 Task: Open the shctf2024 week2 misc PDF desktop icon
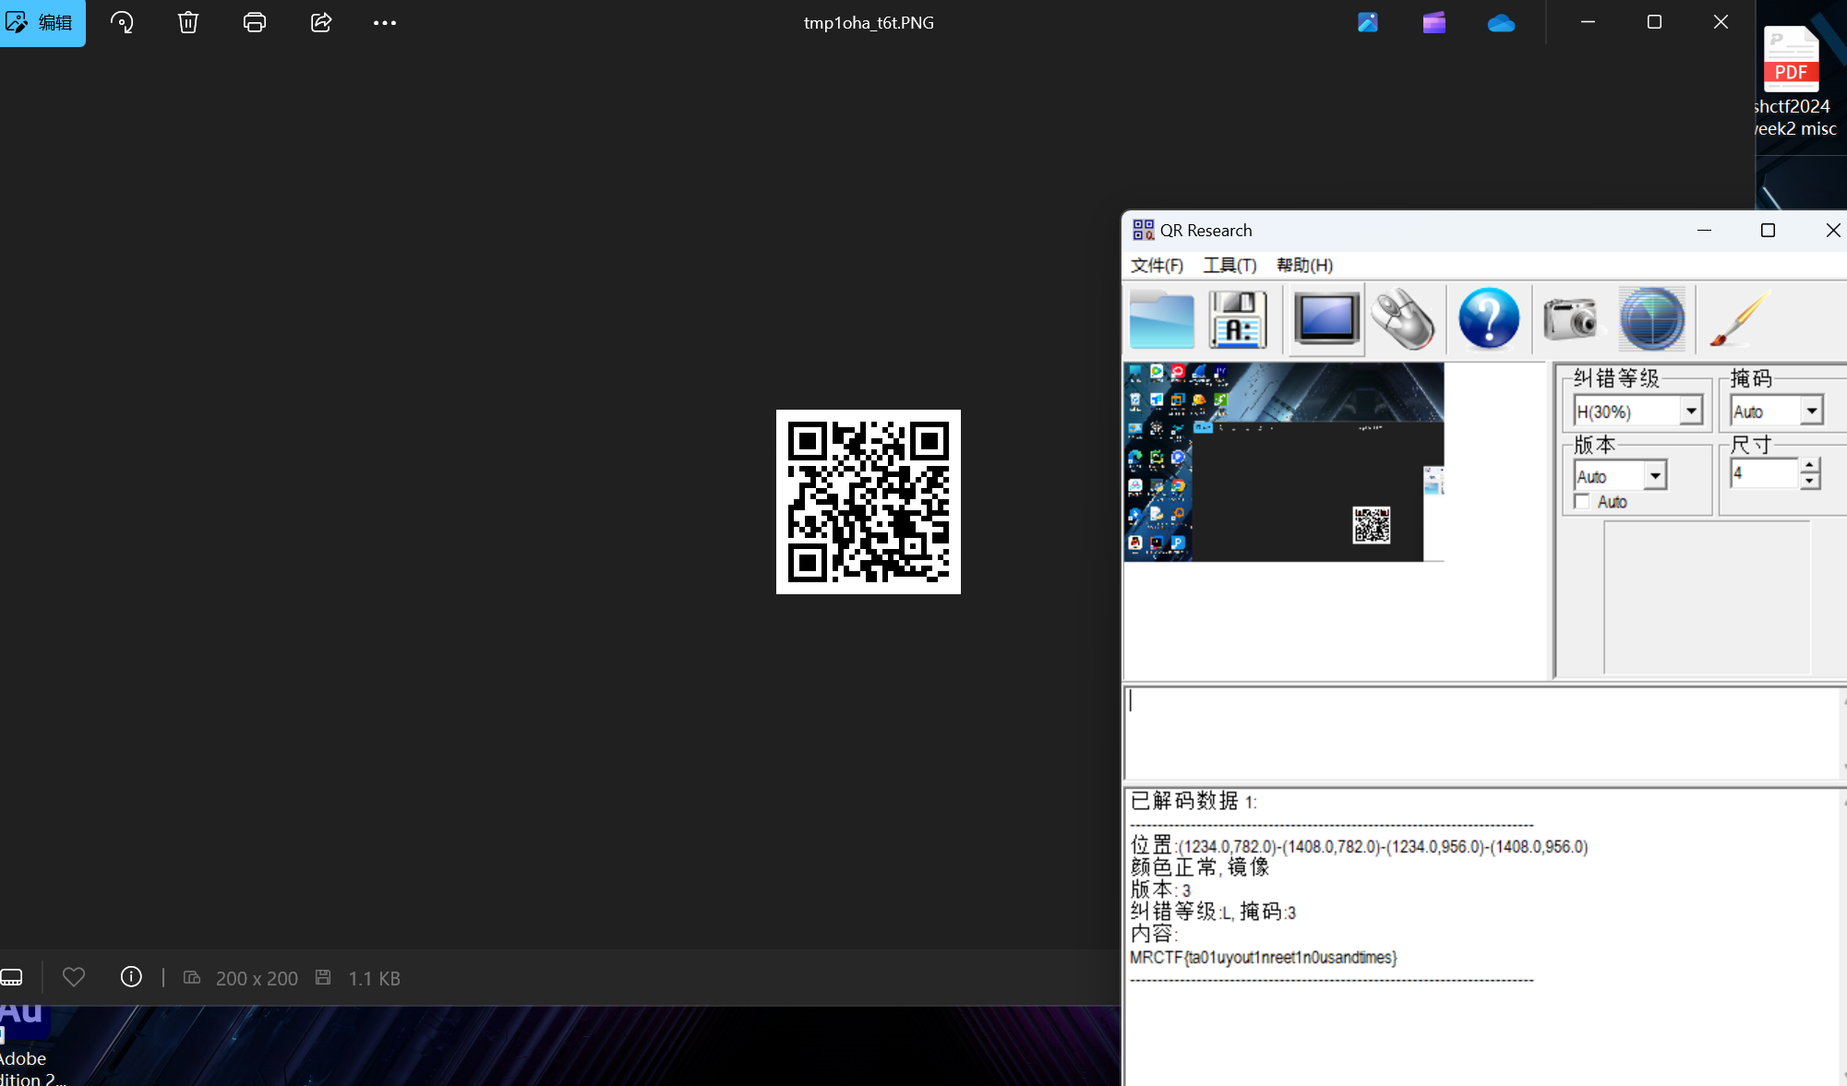tap(1792, 81)
